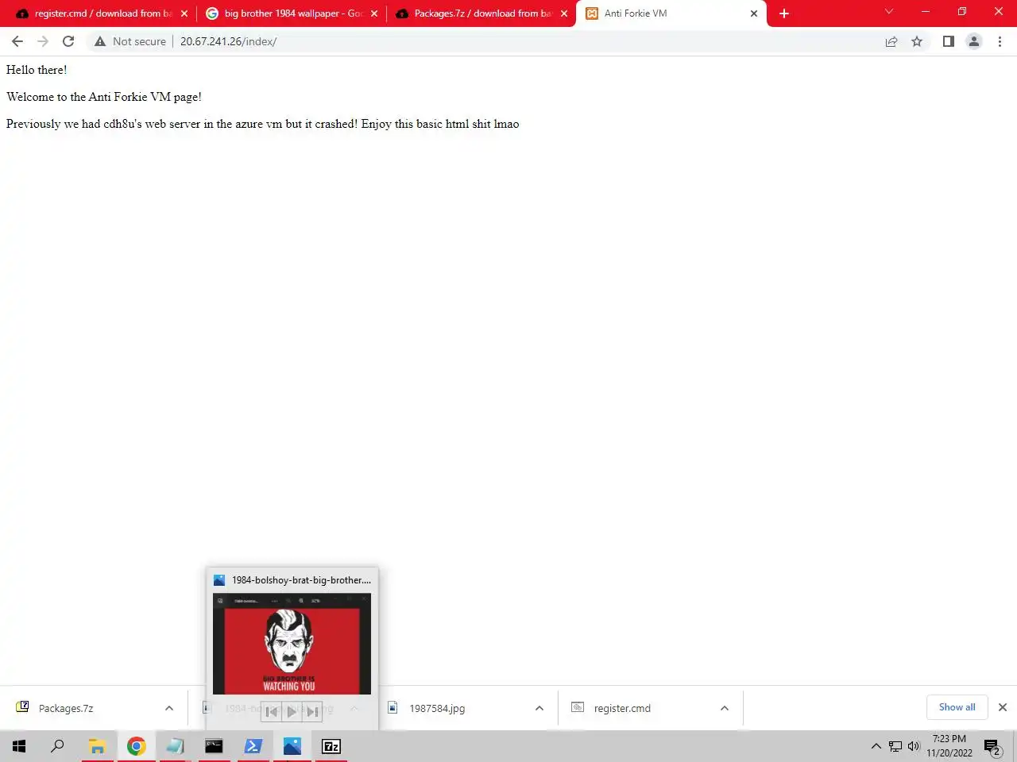The width and height of the screenshot is (1017, 762).
Task: Open Chrome's three-dot menu
Action: tap(1000, 41)
